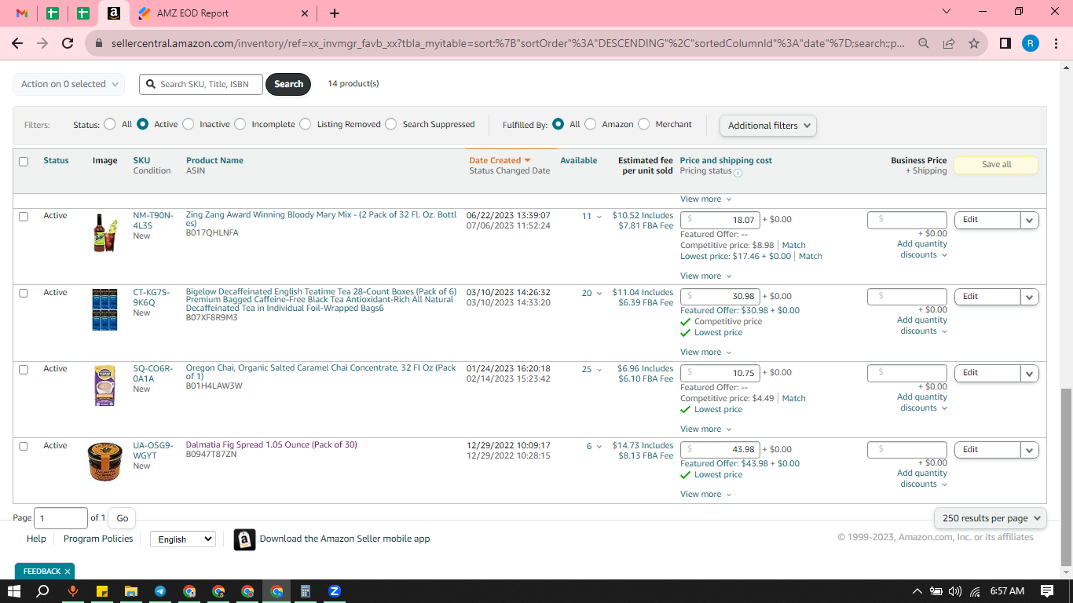The height and width of the screenshot is (603, 1073).
Task: Open the Chrome three-dot menu
Action: coord(1056,44)
